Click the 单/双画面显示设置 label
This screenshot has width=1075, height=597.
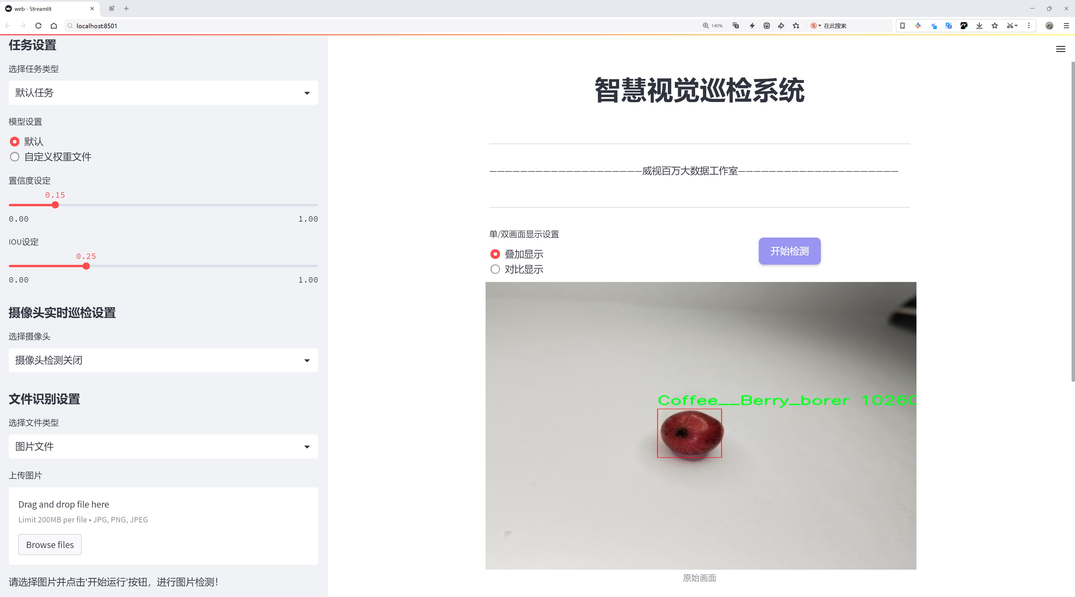point(524,234)
